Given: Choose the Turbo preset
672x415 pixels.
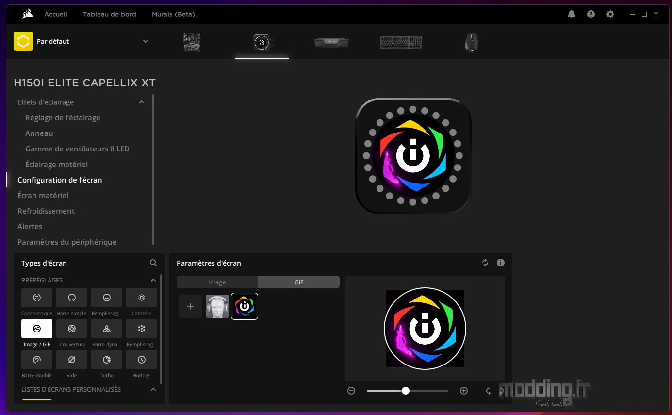Looking at the screenshot, I should (x=107, y=360).
